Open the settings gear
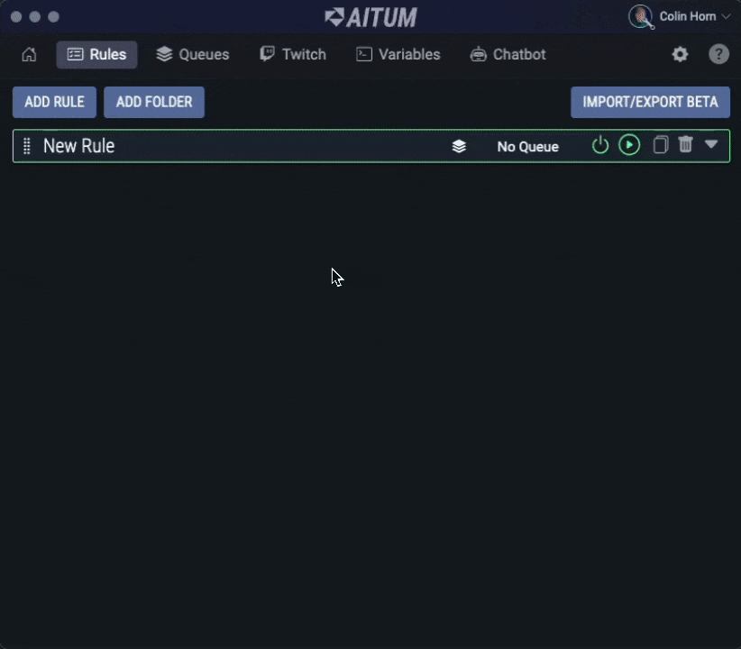 click(680, 54)
